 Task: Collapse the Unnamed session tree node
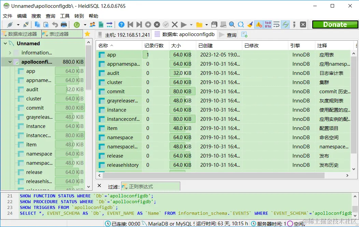click(x=5, y=43)
